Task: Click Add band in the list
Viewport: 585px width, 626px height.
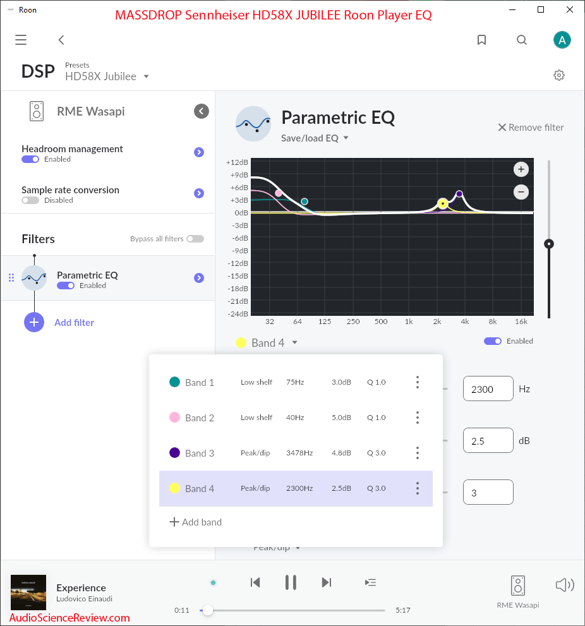Action: 196,522
